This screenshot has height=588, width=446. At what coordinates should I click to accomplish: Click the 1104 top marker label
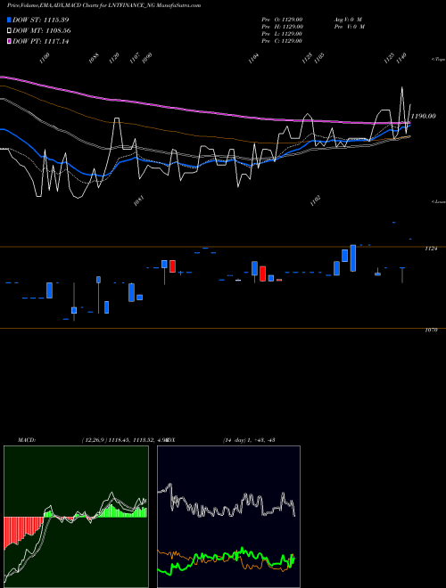(254, 58)
